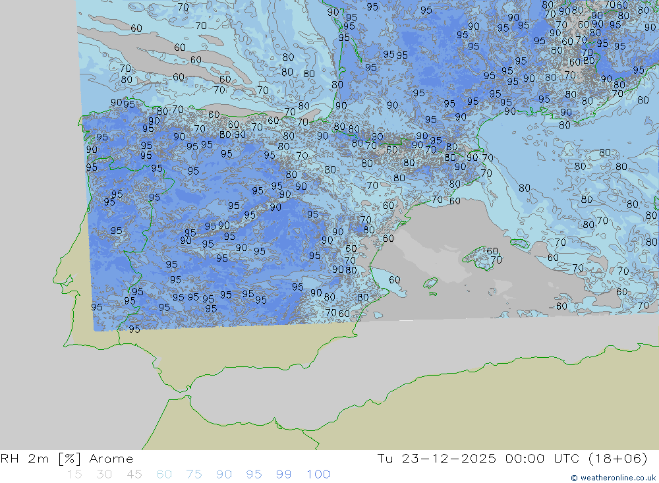Click legend value 95 in the color scale
659x483 pixels.
[254, 474]
